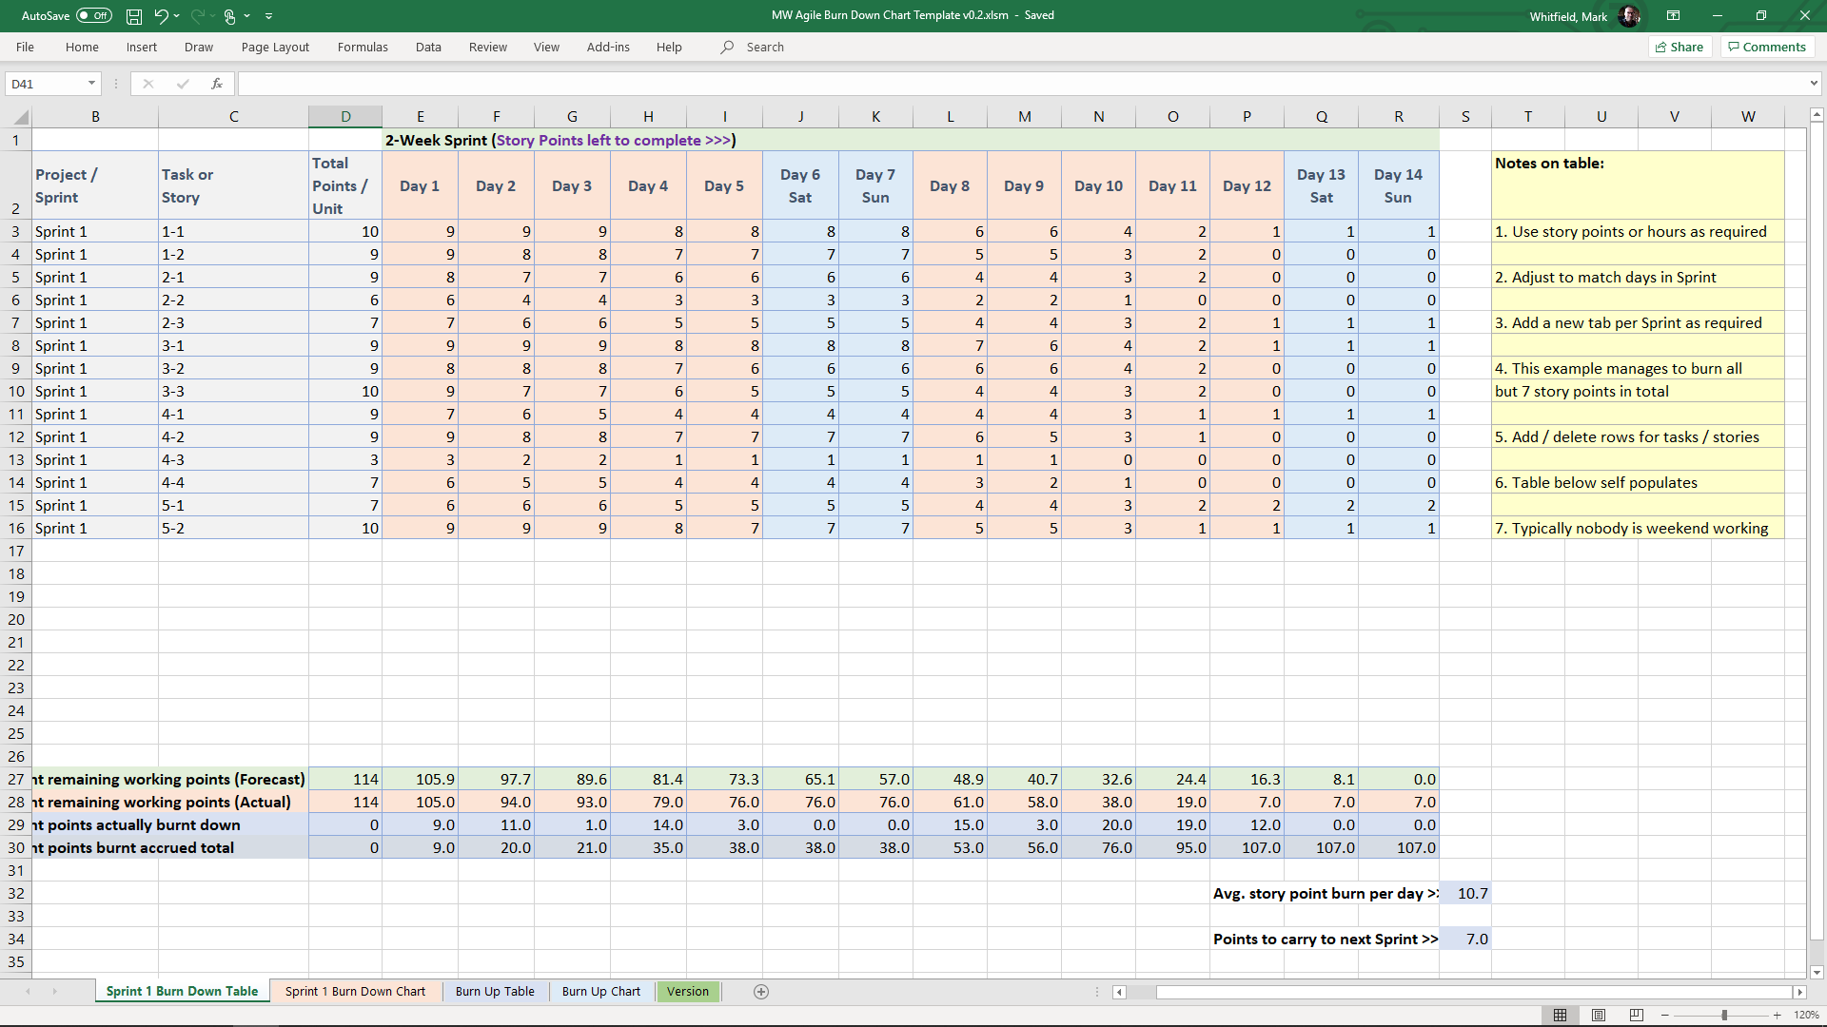The image size is (1827, 1027).
Task: Click the Normal view status bar icon
Action: pos(1560,1015)
